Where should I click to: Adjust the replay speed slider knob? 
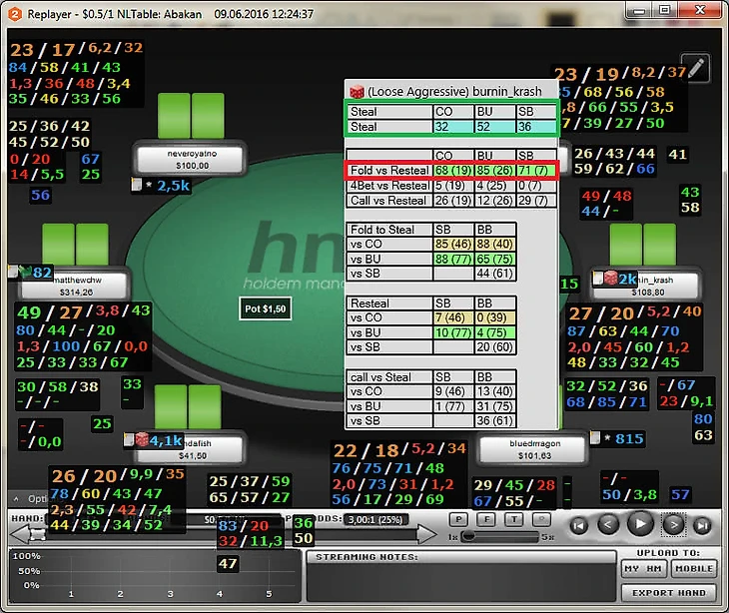pos(468,536)
